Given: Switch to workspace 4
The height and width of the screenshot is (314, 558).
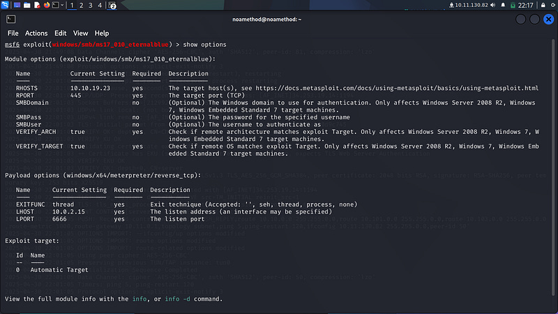Looking at the screenshot, I should point(100,6).
